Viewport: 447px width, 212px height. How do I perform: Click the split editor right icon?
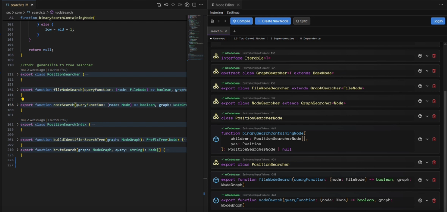tap(194, 5)
